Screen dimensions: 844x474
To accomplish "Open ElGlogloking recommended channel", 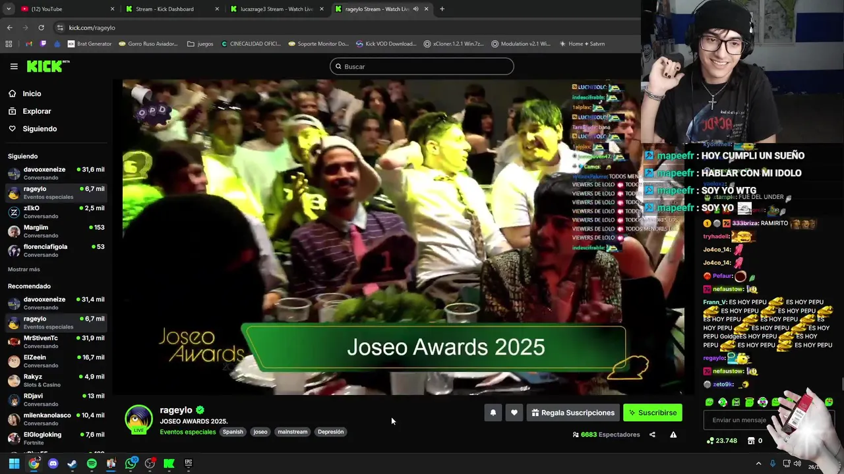I will [x=56, y=438].
